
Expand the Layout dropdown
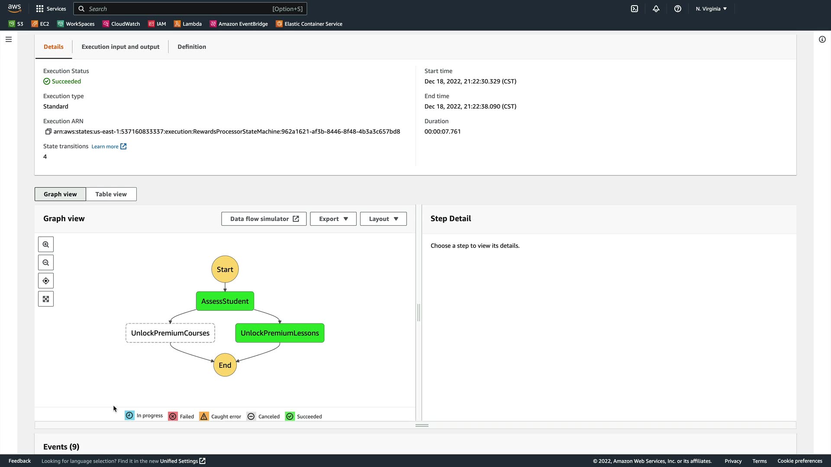point(383,219)
